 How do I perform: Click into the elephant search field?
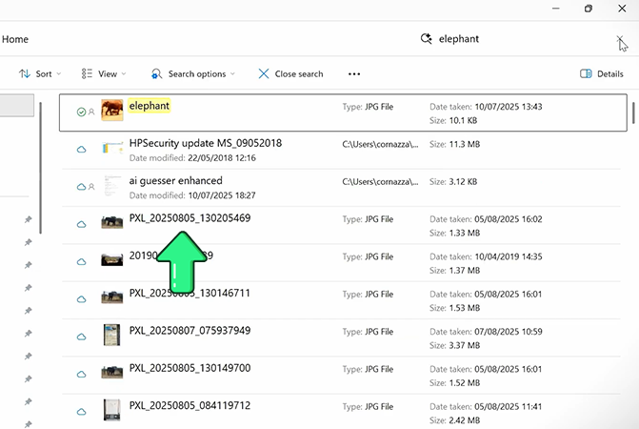[522, 39]
